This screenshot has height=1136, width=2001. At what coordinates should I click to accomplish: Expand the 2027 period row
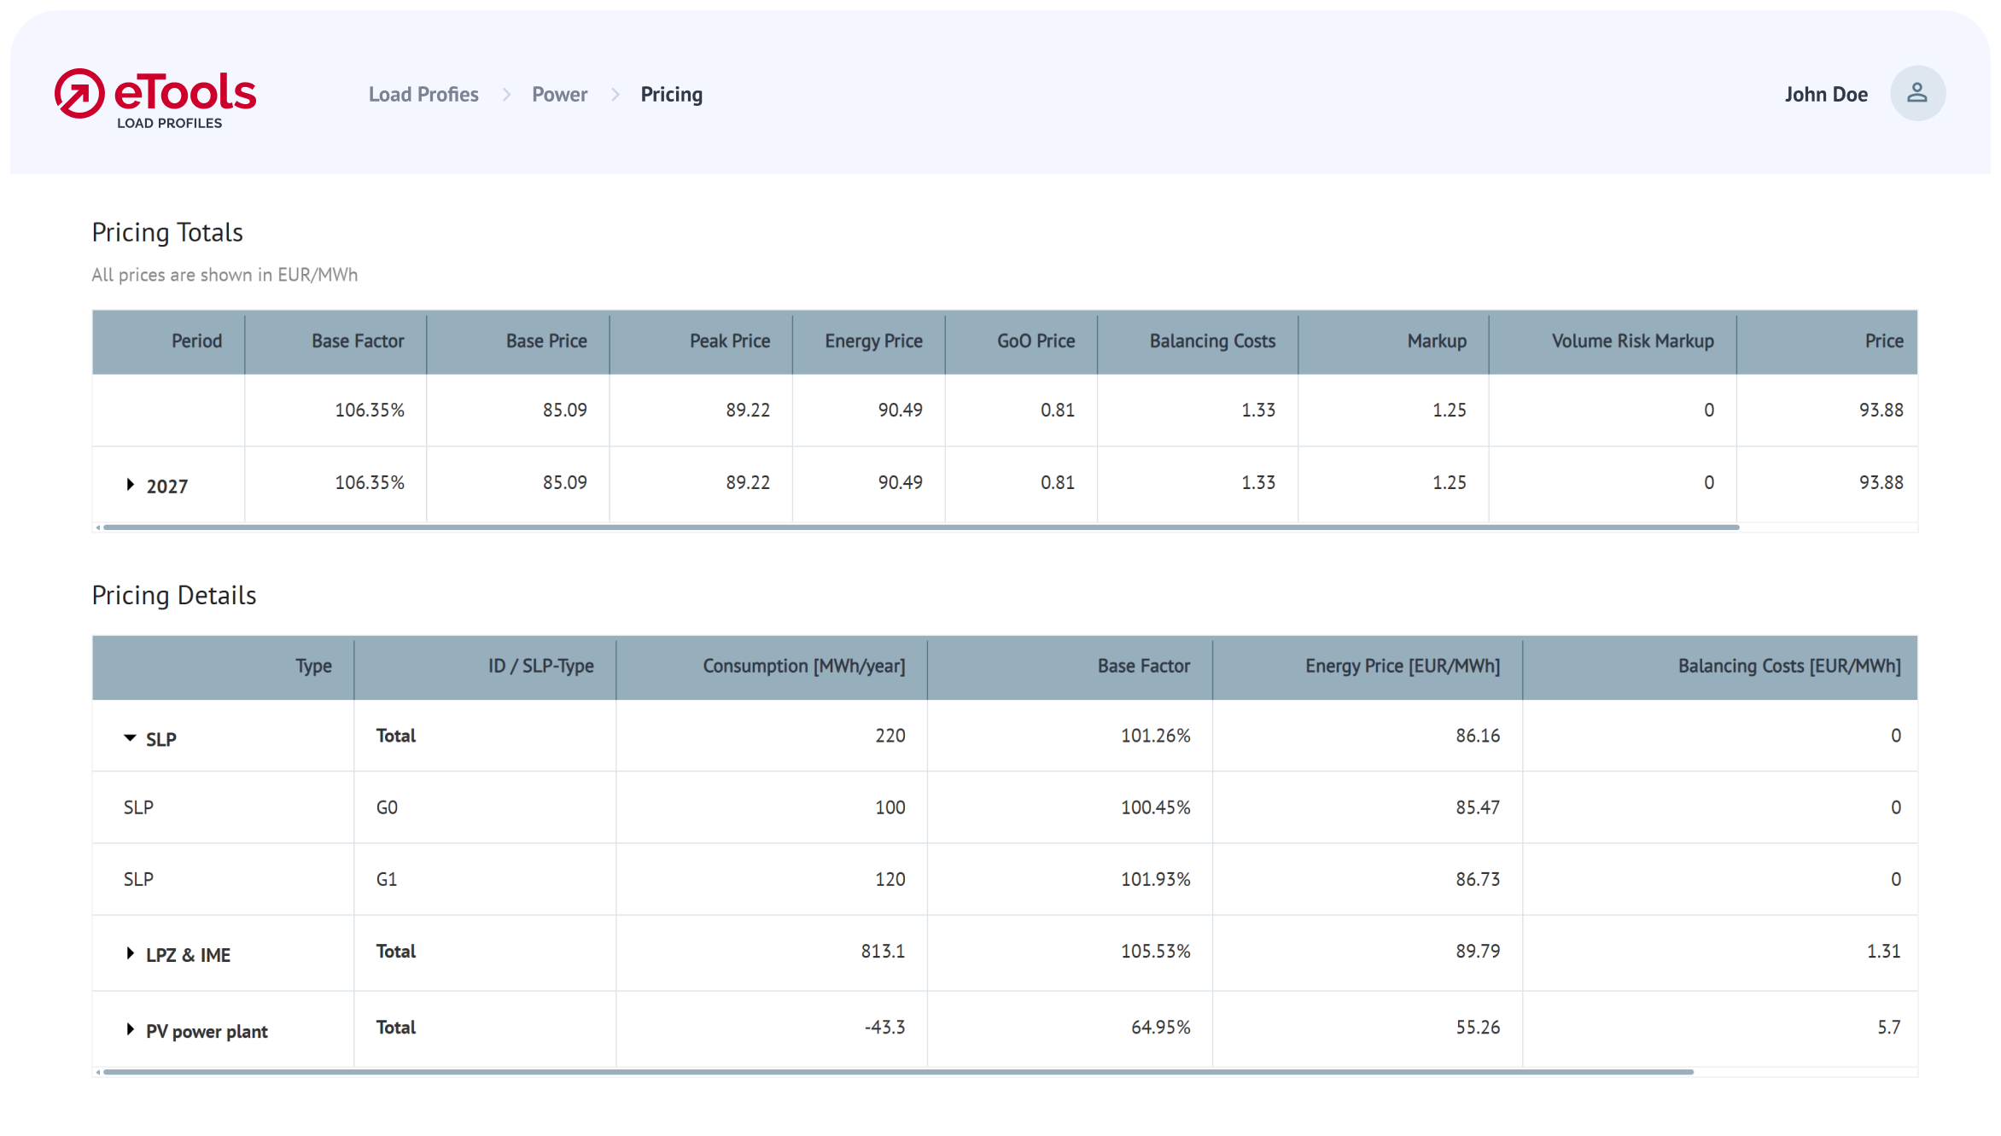click(x=131, y=485)
